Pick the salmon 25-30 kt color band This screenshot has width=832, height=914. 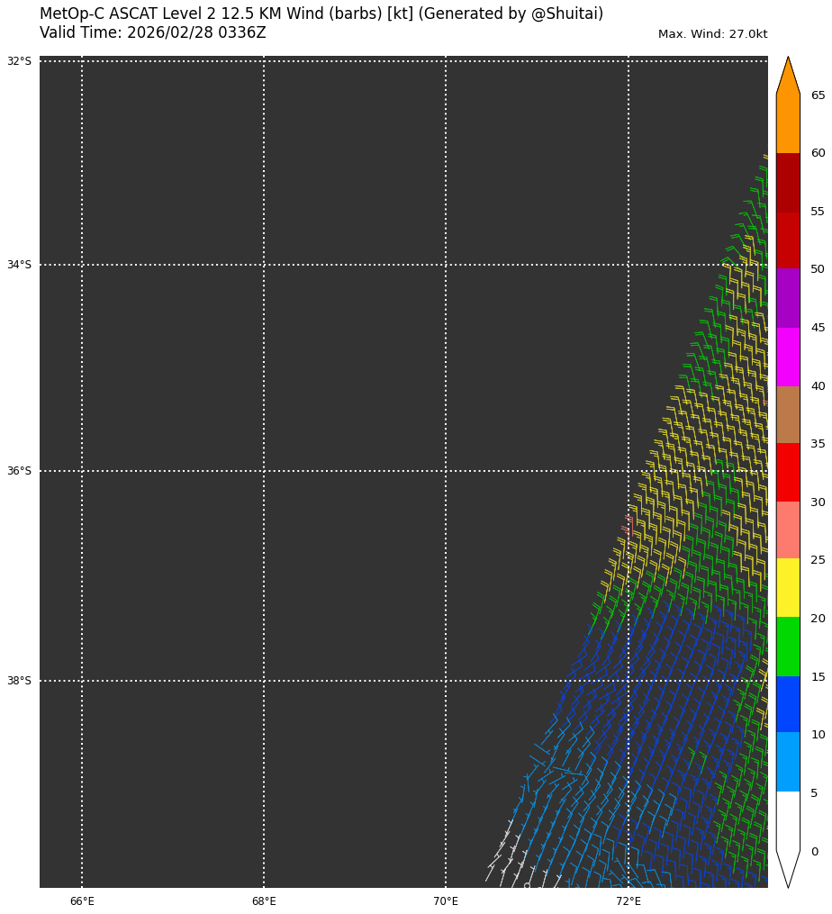(x=788, y=530)
